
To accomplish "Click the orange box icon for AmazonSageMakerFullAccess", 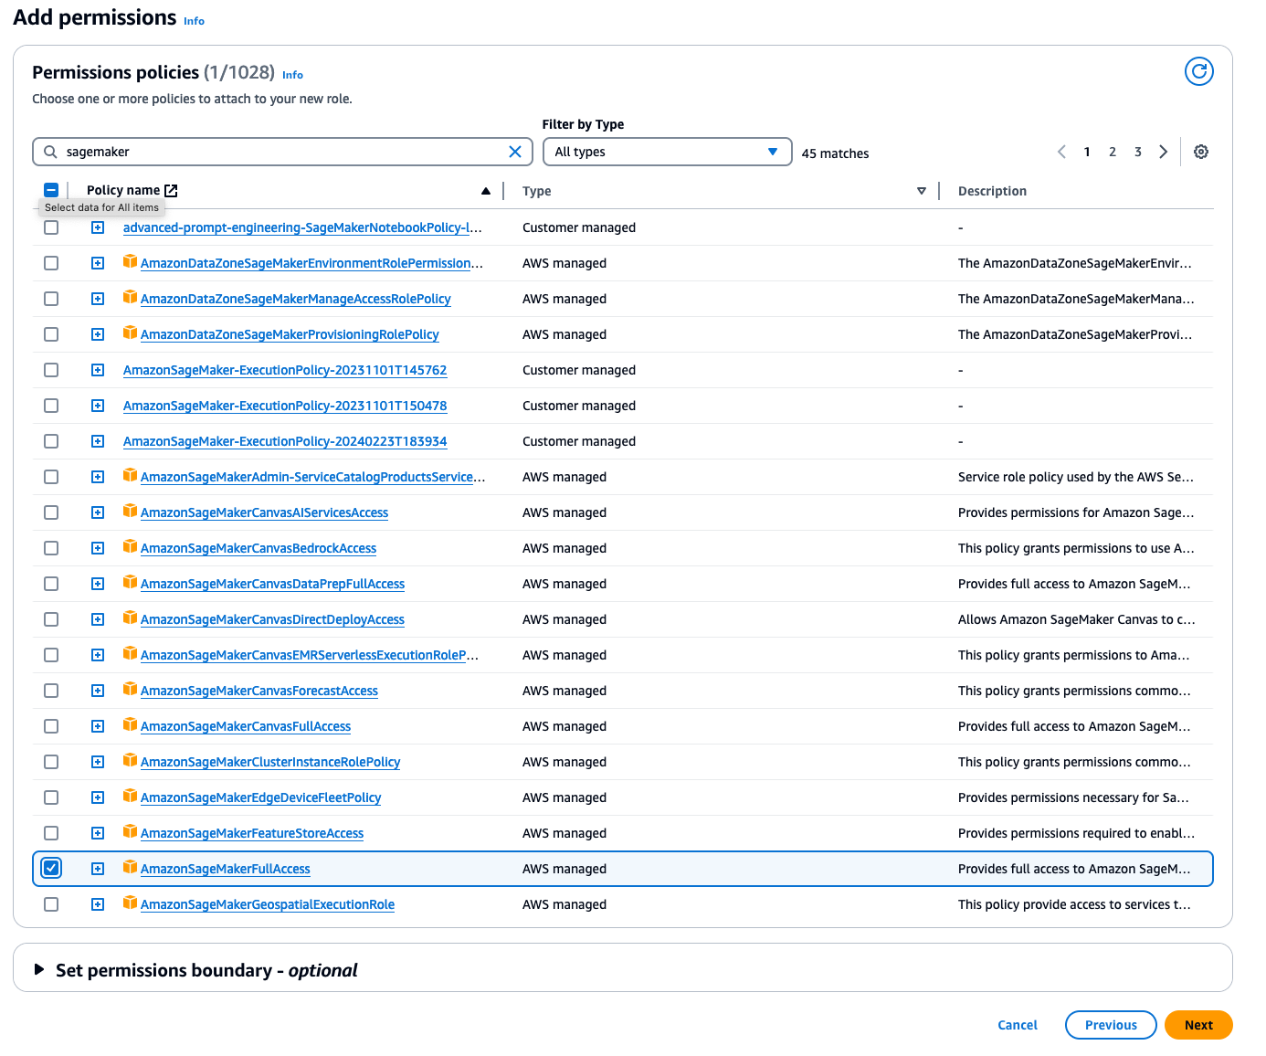I will [130, 867].
